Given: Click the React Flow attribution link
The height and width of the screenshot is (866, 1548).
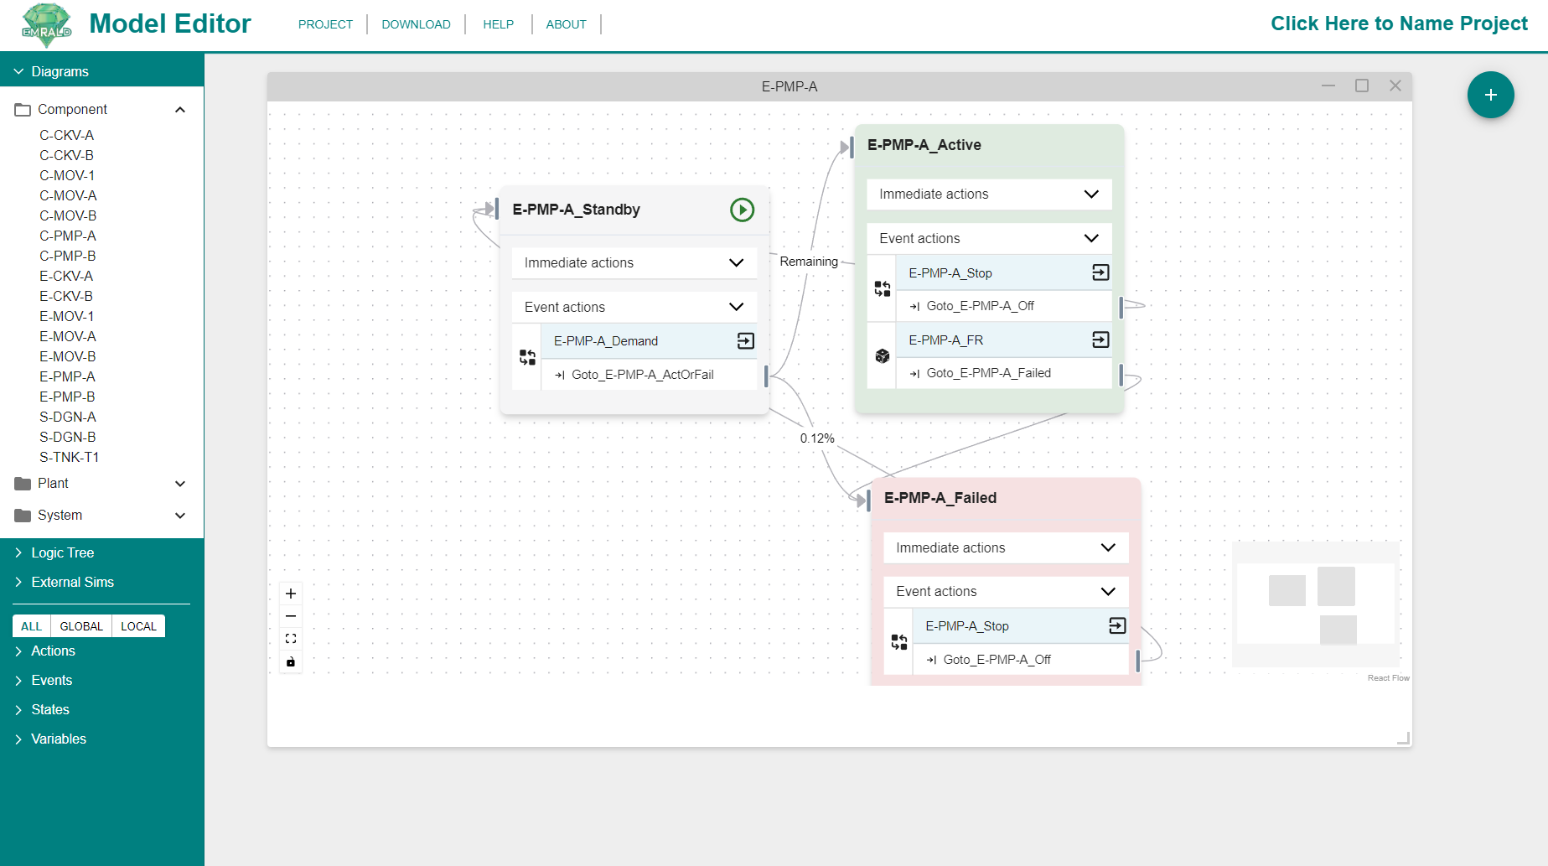Looking at the screenshot, I should point(1388,678).
